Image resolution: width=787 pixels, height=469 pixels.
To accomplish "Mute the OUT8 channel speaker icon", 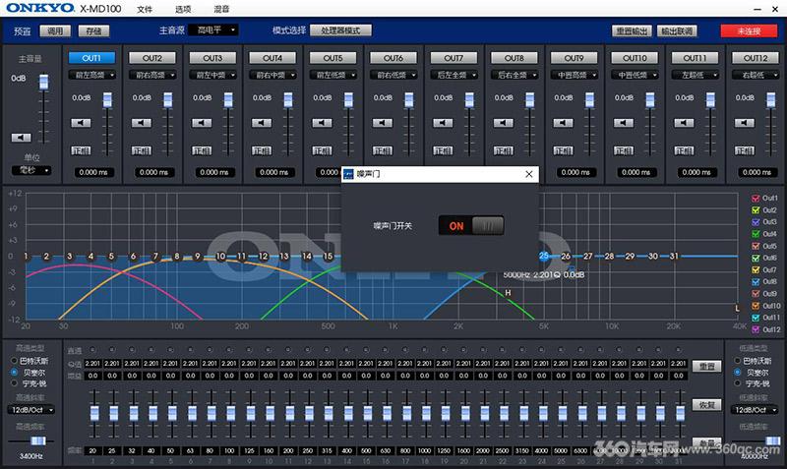I will click(x=503, y=123).
